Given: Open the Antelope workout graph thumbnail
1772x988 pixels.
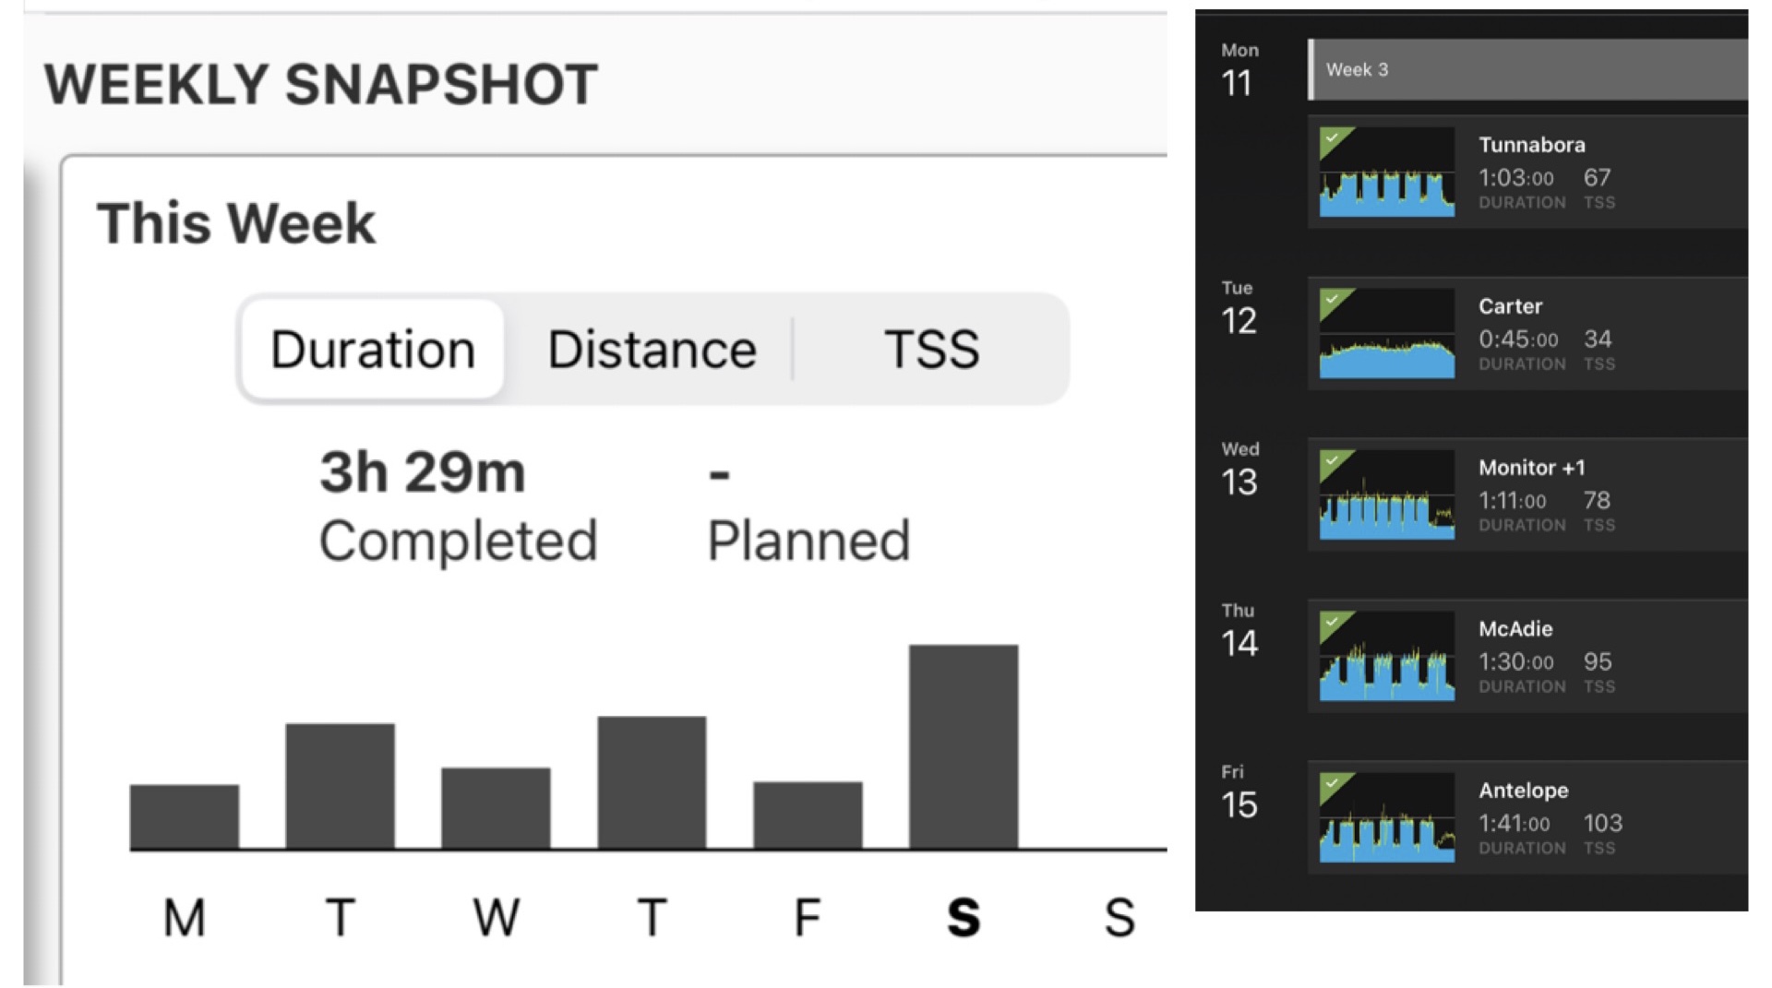Looking at the screenshot, I should click(x=1387, y=818).
